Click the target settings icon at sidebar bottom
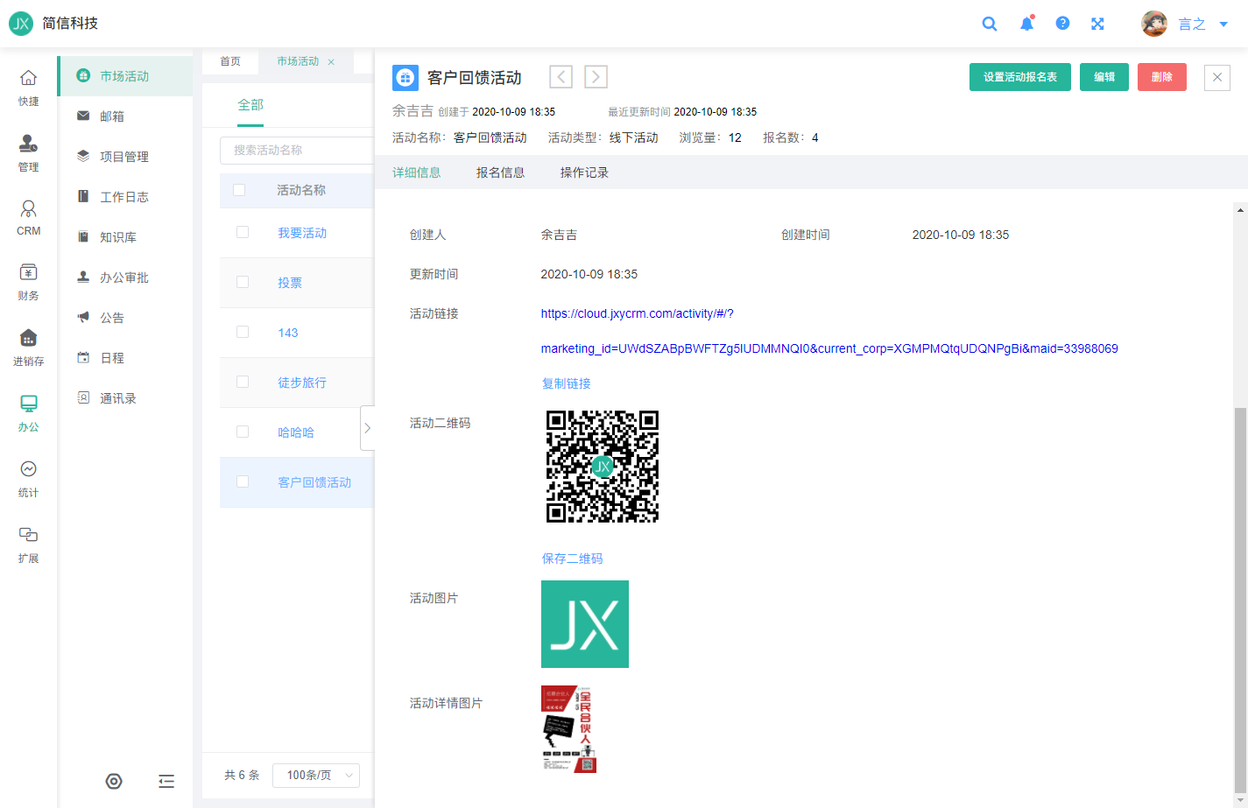Screen dimensions: 1248x808 point(114,782)
